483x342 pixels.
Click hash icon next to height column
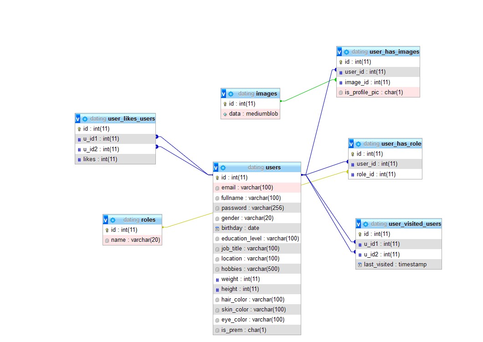coord(217,290)
